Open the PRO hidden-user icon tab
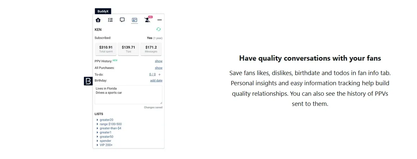The image size is (417, 159). click(148, 20)
